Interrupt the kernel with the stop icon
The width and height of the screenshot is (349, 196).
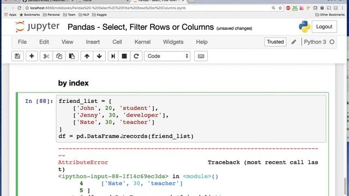[124, 56]
